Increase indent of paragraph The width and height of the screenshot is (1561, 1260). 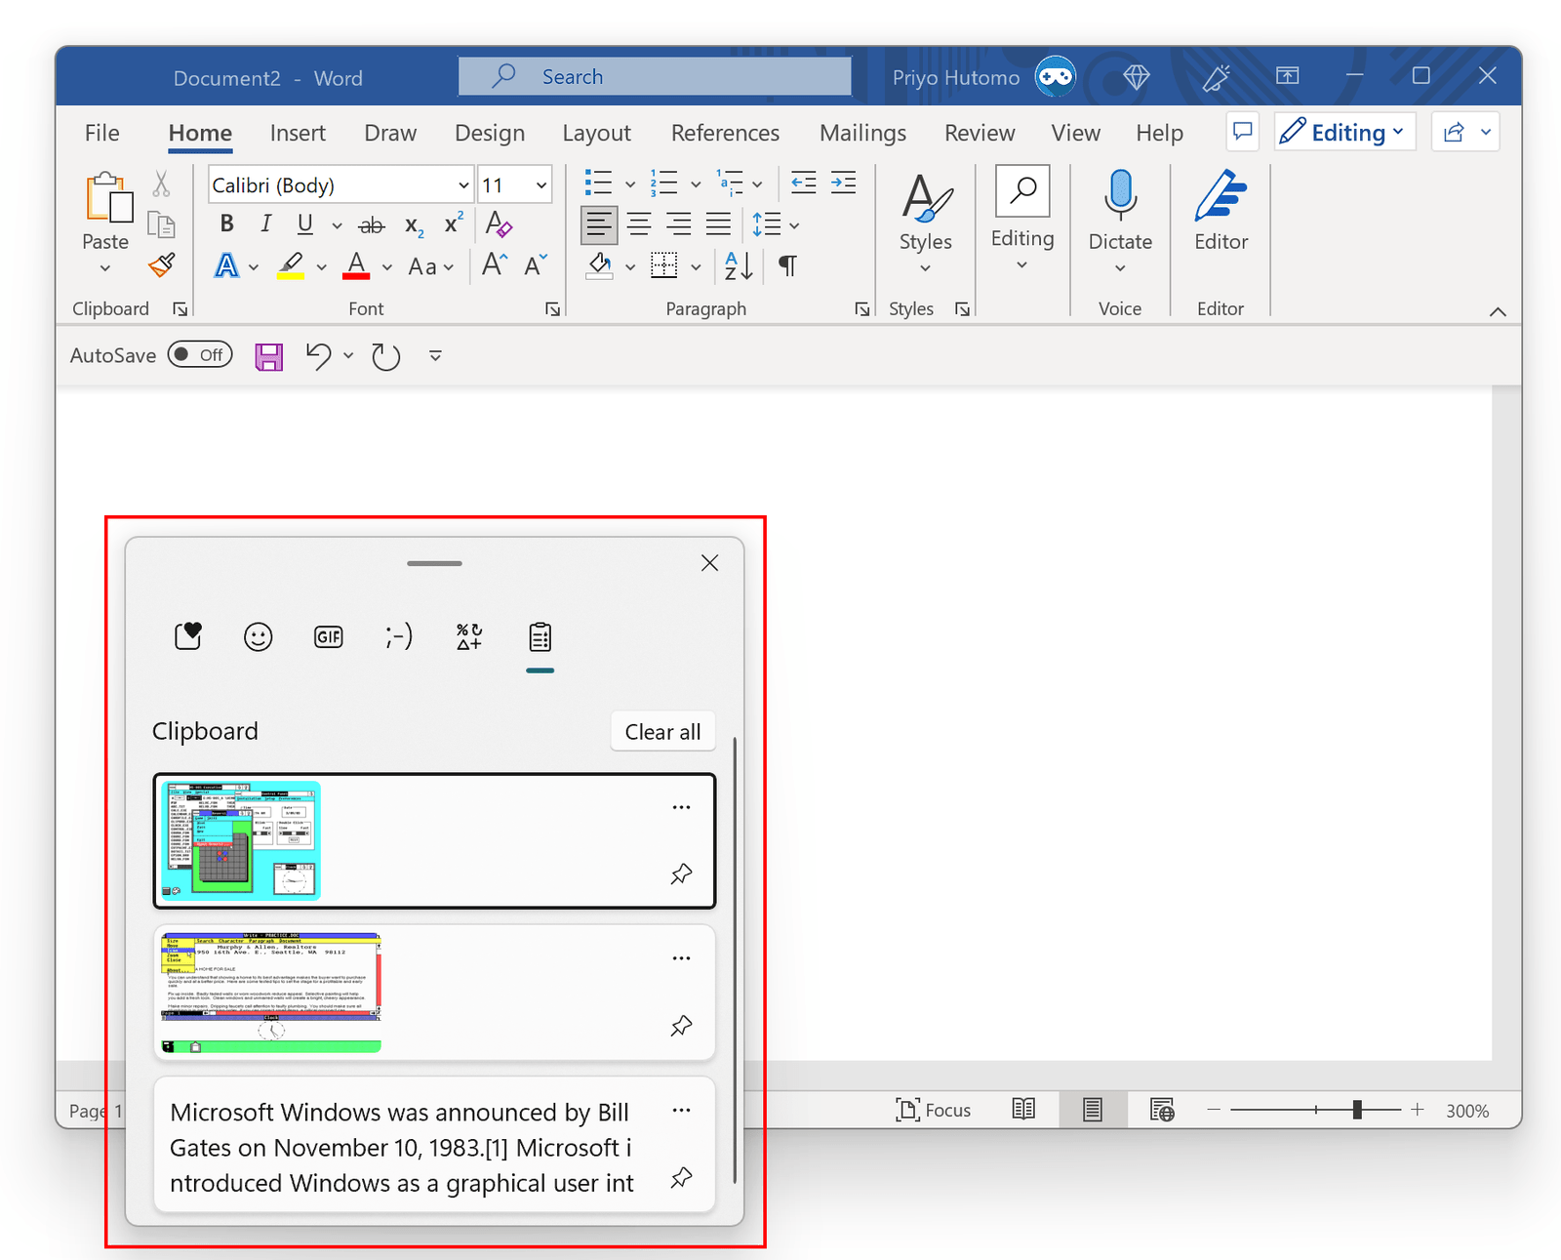[843, 183]
